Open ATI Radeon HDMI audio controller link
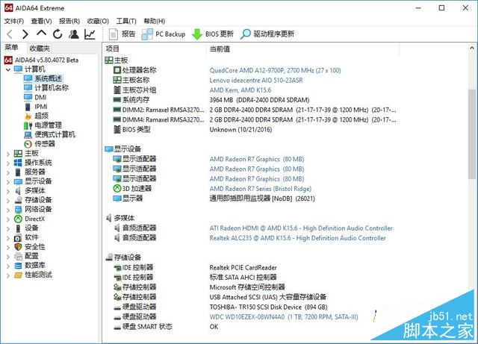 (301, 228)
